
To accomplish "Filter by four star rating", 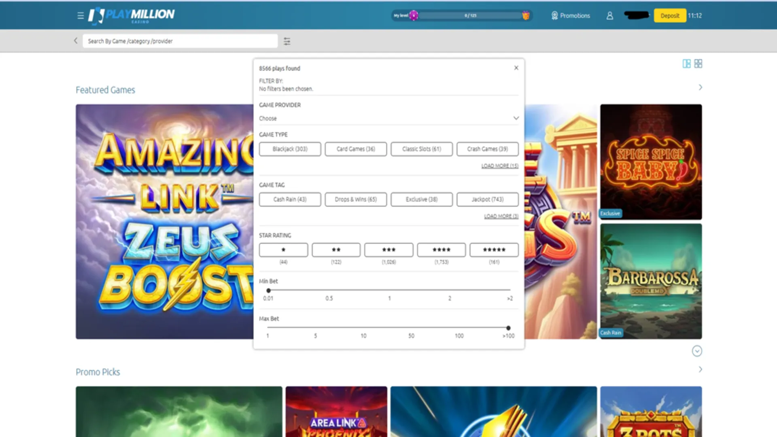I will click(442, 250).
